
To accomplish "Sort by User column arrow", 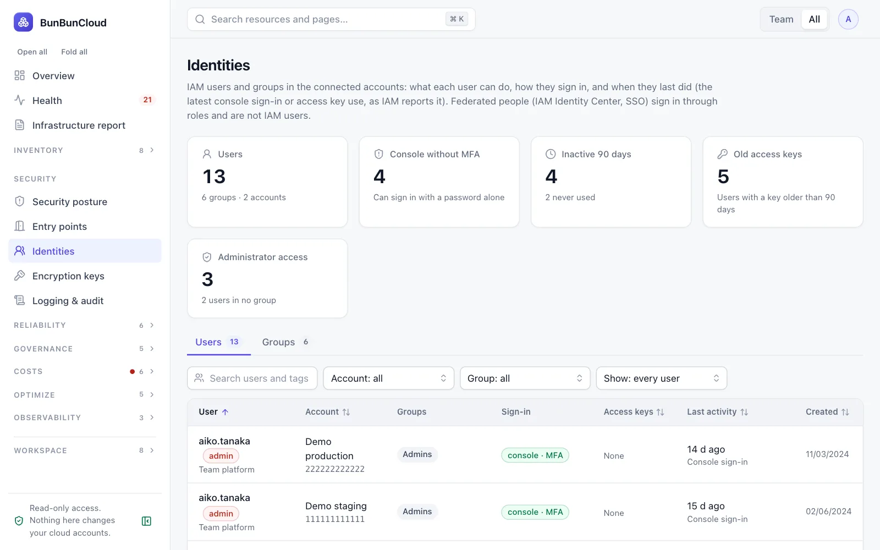I will [x=225, y=412].
